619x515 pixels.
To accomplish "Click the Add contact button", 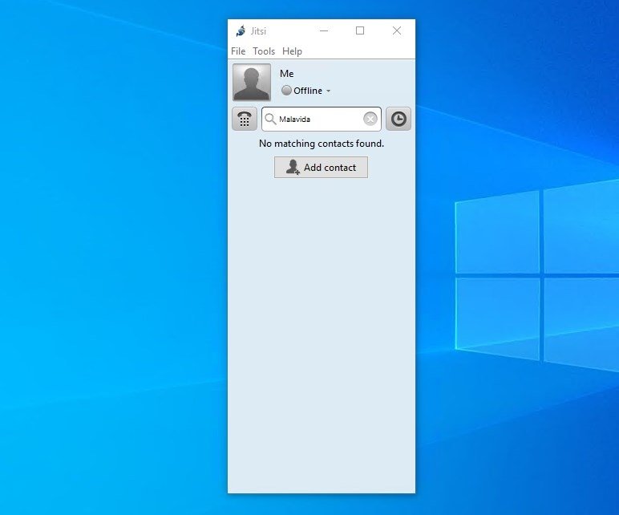I will pyautogui.click(x=321, y=168).
